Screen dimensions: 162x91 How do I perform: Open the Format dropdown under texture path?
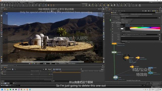point(126,36)
